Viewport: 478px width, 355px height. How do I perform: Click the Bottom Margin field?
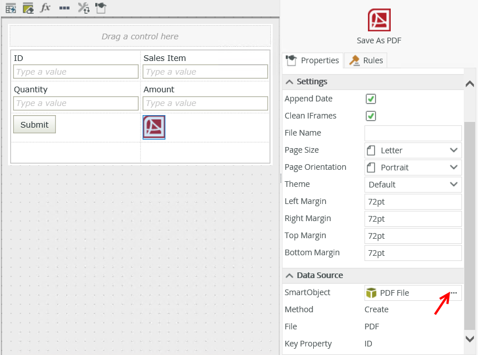413,252
